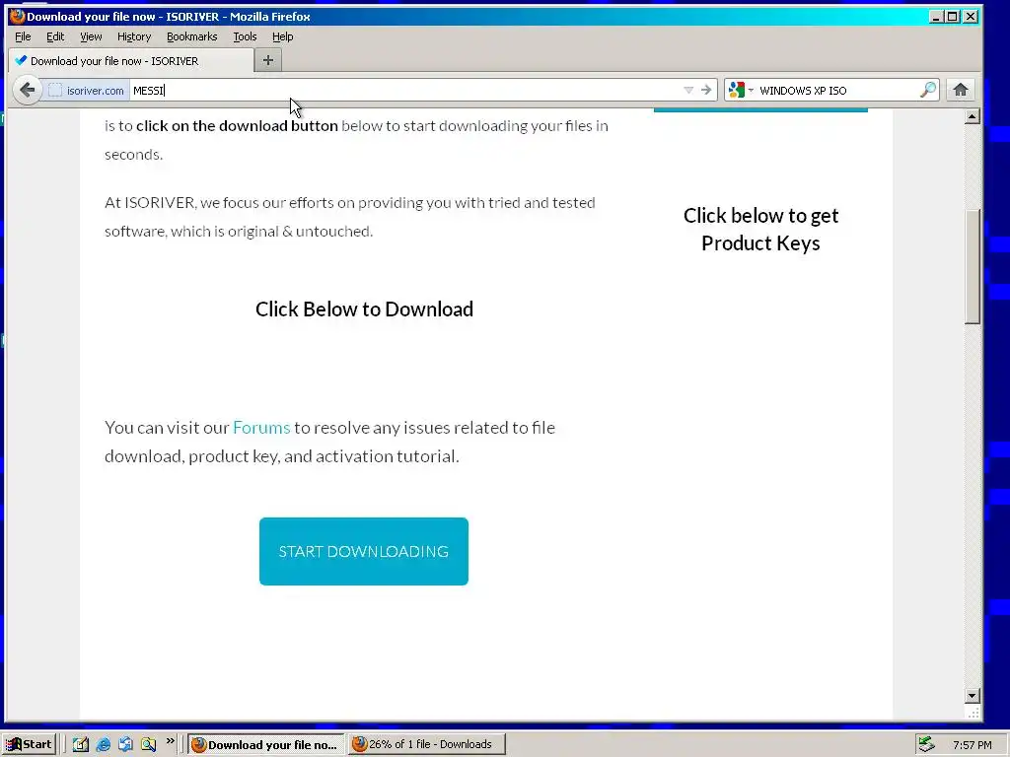Click the notepad quick launch icon
The width and height of the screenshot is (1010, 757).
click(81, 744)
